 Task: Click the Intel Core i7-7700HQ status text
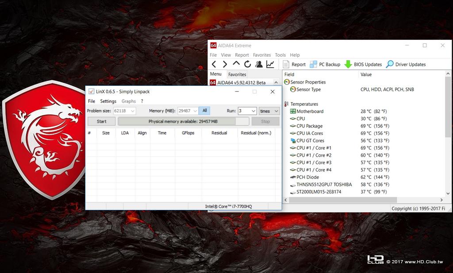click(229, 206)
